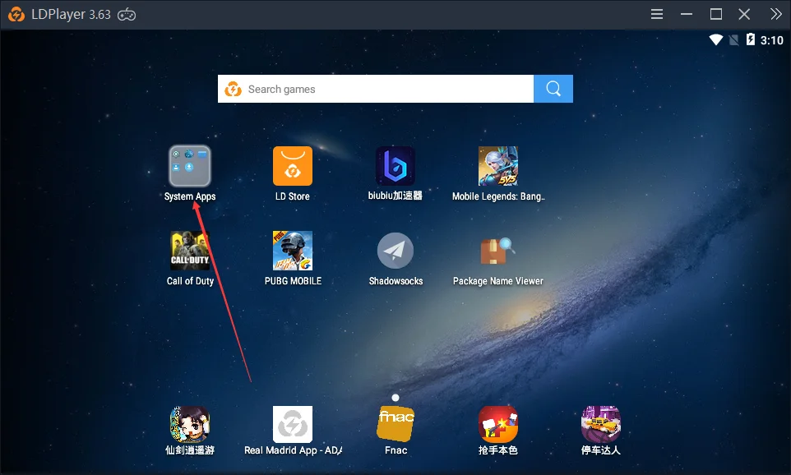Open the Real Madrid App
This screenshot has height=475, width=791.
point(293,425)
